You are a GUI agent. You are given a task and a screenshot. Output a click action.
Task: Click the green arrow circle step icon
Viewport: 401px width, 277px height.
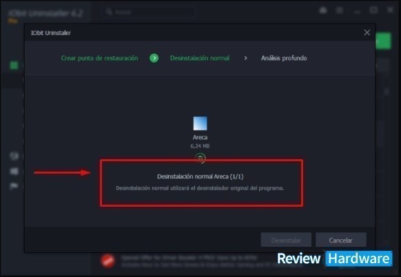click(x=154, y=58)
